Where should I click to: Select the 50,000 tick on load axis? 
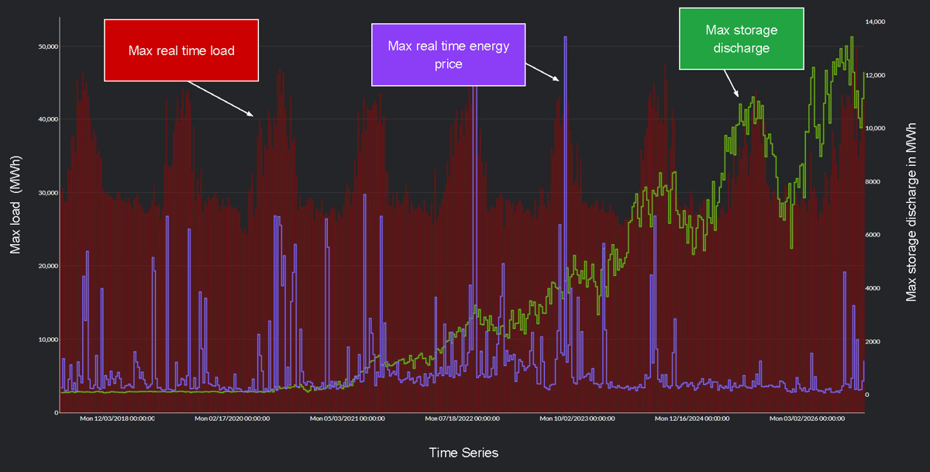tap(47, 47)
